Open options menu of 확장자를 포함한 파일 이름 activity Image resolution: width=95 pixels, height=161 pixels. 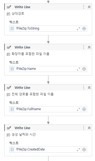84,47
